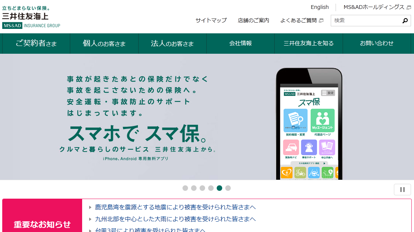Image resolution: width=414 pixels, height=232 pixels.
Task: Click 申込手続へ icon on phone
Action: point(327,148)
